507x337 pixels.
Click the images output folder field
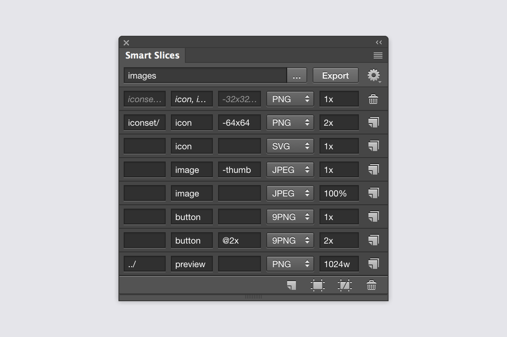pyautogui.click(x=205, y=76)
